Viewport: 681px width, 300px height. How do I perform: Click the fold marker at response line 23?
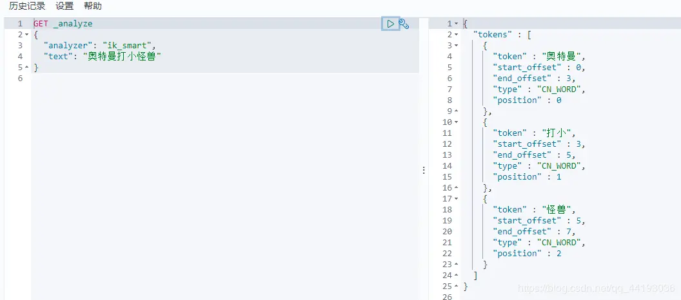tap(456, 264)
